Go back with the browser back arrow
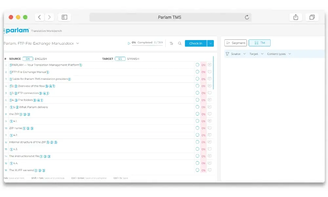328x197 pixels. pyautogui.click(x=39, y=17)
